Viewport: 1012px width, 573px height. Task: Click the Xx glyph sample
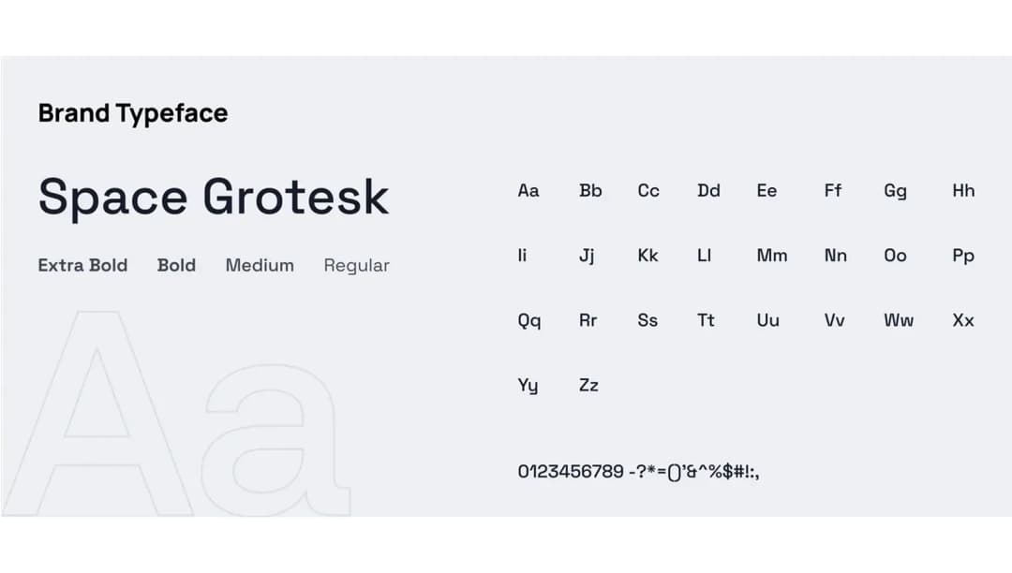[x=963, y=320]
